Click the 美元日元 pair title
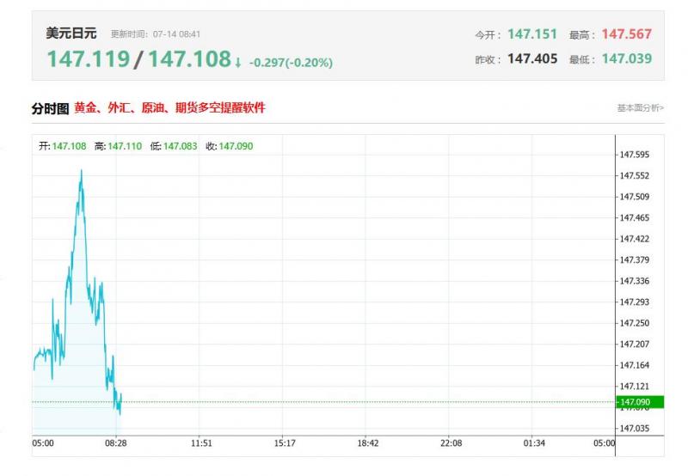Viewport: 688px width, 476px height. [71, 34]
